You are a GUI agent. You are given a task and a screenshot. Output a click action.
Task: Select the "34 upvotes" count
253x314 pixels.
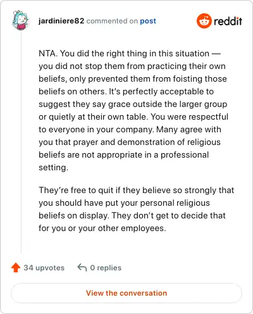(x=44, y=268)
